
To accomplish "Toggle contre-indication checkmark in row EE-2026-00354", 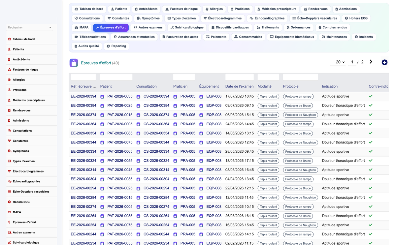I will (x=371, y=133).
